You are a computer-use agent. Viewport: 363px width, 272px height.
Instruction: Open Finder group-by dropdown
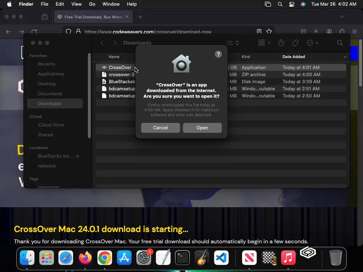tap(264, 43)
